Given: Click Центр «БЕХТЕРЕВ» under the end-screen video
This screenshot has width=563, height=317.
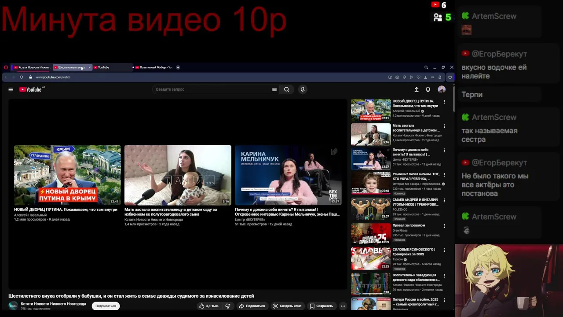Looking at the screenshot, I should pos(250,219).
